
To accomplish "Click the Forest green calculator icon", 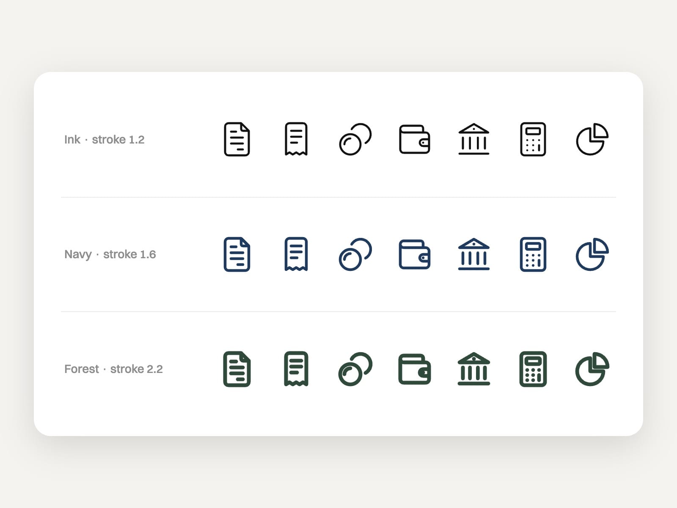I will pyautogui.click(x=533, y=369).
